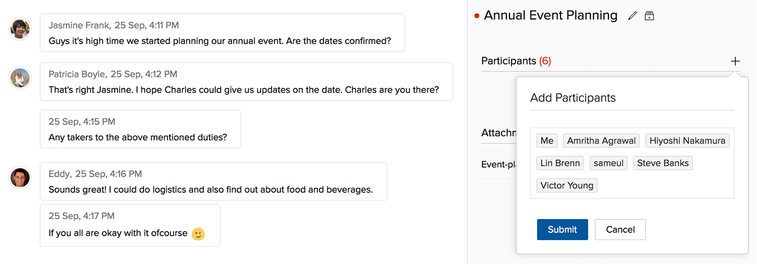
Task: Open Patricia Boyle's profile avatar
Action: [20, 78]
